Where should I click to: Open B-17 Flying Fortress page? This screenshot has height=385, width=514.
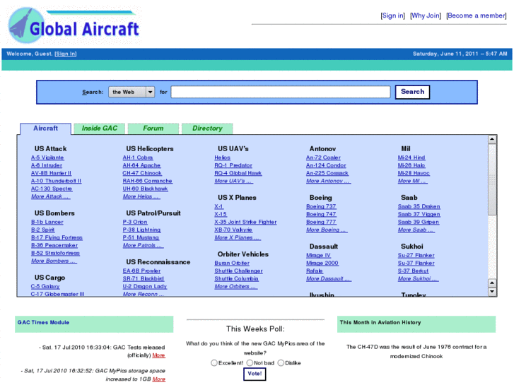point(57,237)
